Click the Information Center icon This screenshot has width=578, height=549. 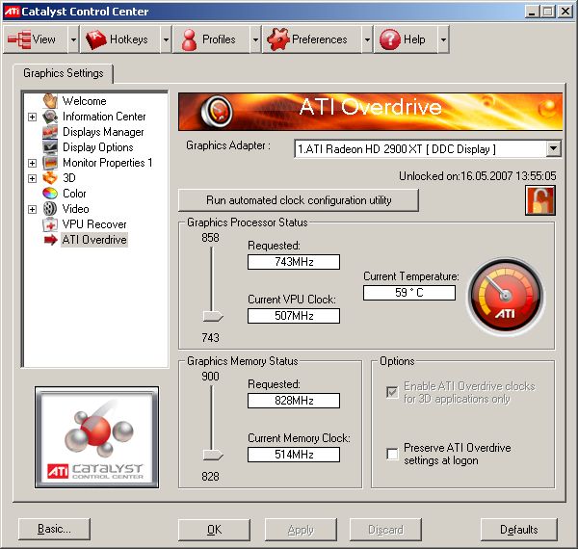point(50,117)
